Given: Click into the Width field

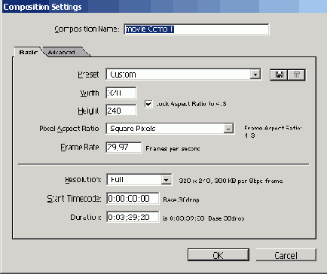Looking at the screenshot, I should (121, 93).
